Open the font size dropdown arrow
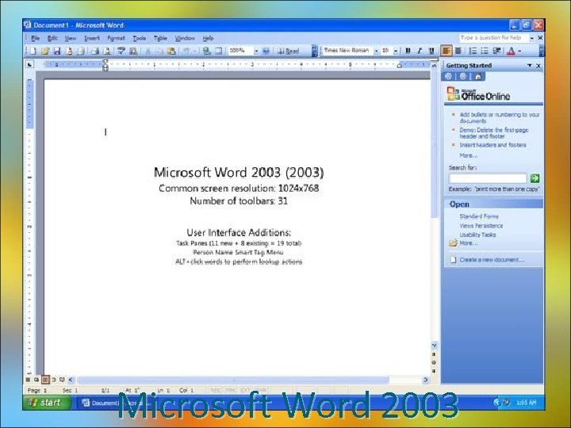571x428 pixels. pos(396,51)
